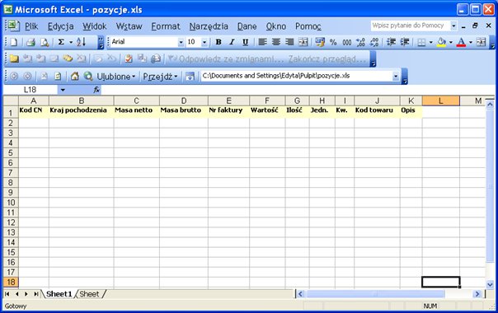This screenshot has width=498, height=313.
Task: Click the yellow fill color bucket
Action: pyautogui.click(x=441, y=42)
